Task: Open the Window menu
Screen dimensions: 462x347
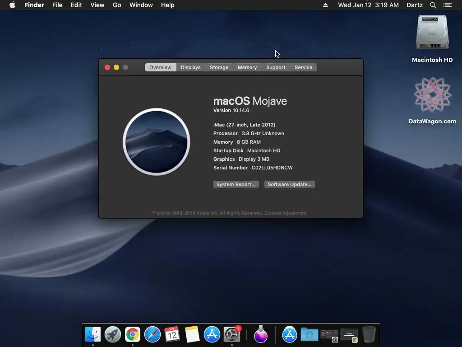Action: click(x=141, y=5)
